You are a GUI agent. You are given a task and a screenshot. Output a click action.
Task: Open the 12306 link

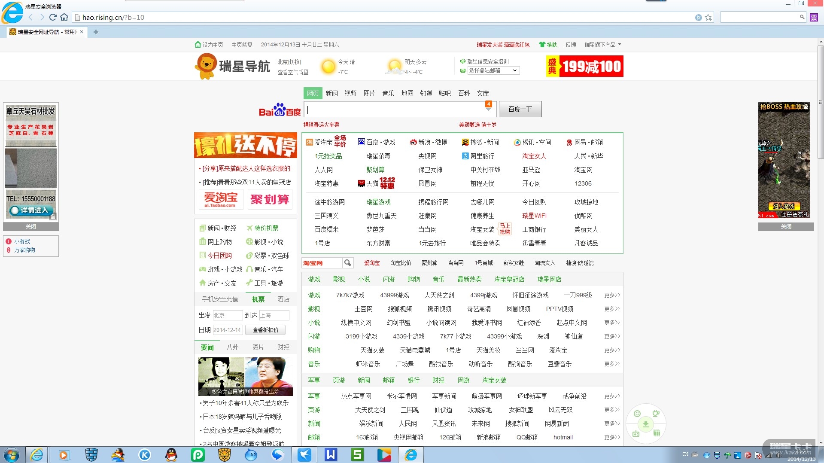[583, 183]
